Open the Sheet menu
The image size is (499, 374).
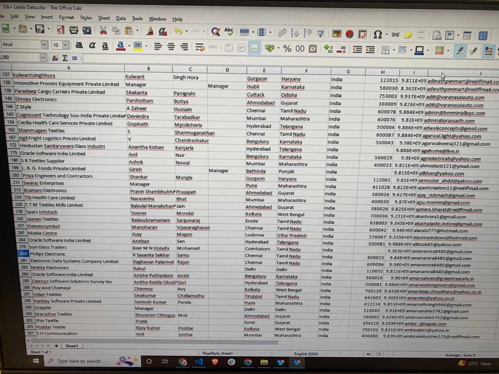pos(104,18)
